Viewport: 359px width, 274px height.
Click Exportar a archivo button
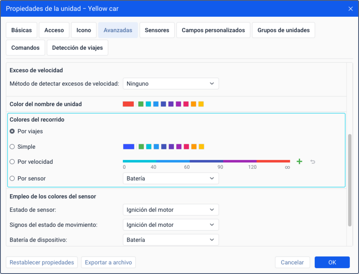[108, 262]
